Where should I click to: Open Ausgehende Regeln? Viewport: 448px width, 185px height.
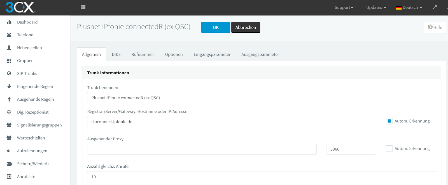click(x=35, y=99)
